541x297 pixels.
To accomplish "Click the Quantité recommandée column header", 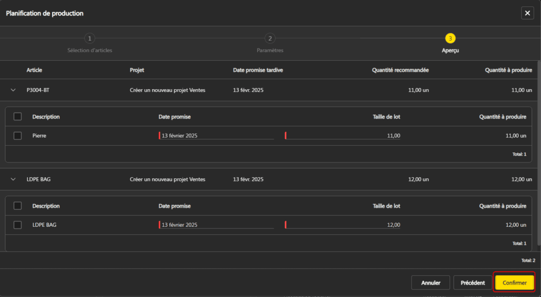I will [400, 70].
